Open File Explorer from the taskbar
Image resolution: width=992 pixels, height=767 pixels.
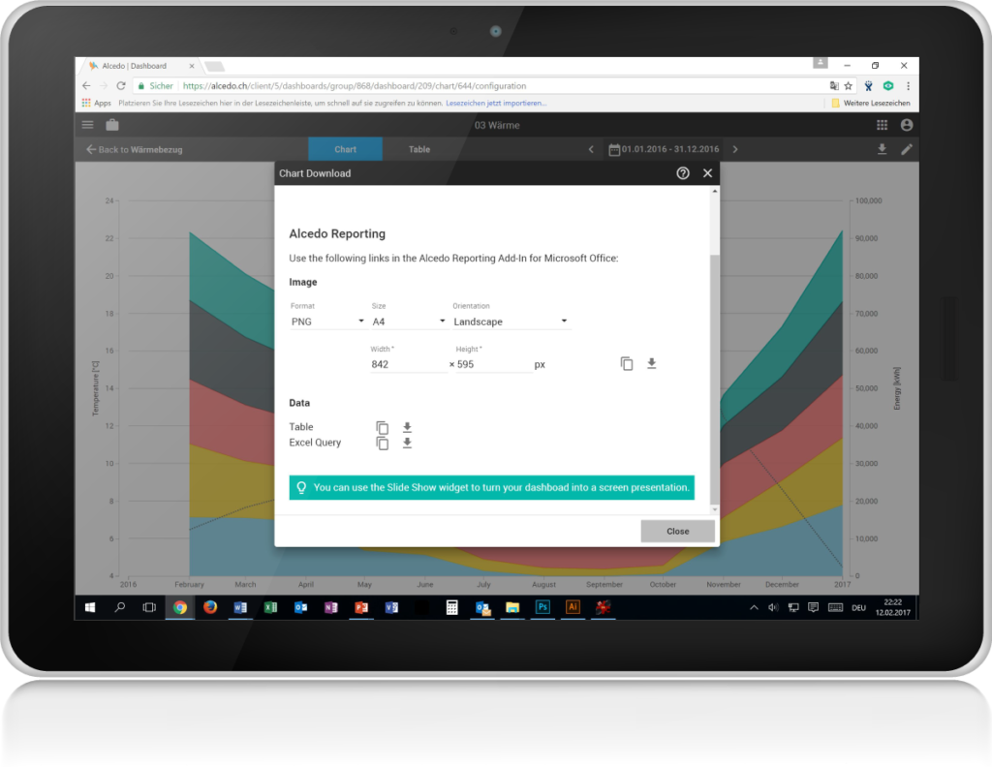pos(512,607)
